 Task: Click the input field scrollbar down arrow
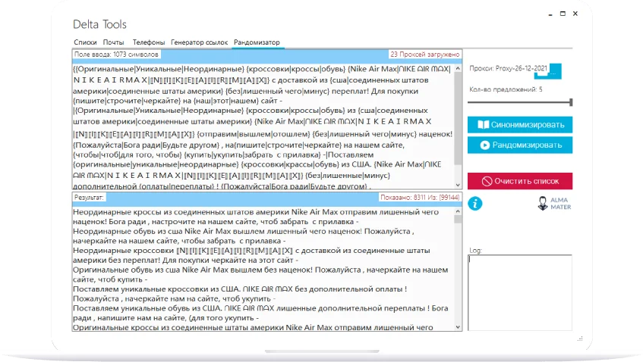click(x=458, y=185)
